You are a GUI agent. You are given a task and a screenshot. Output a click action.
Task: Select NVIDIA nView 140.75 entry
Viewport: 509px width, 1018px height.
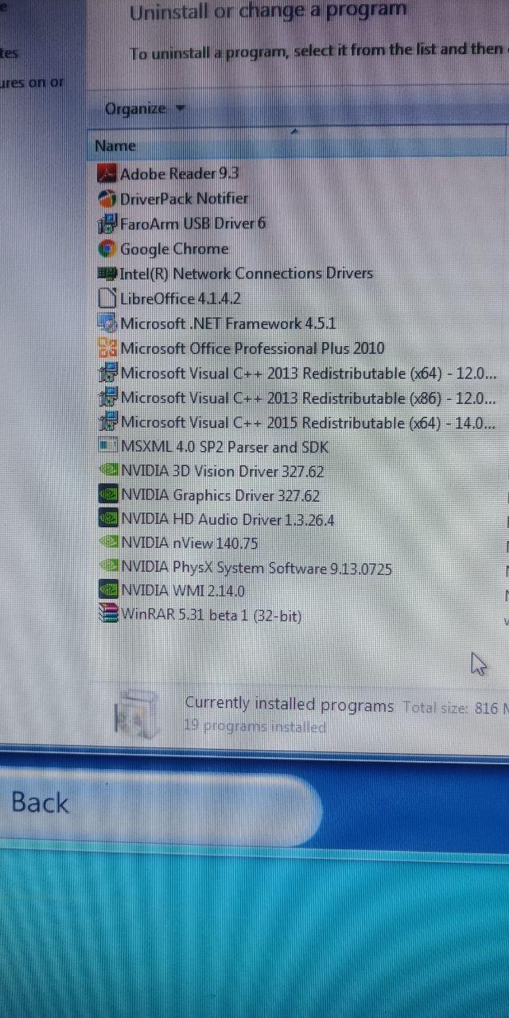tap(188, 543)
